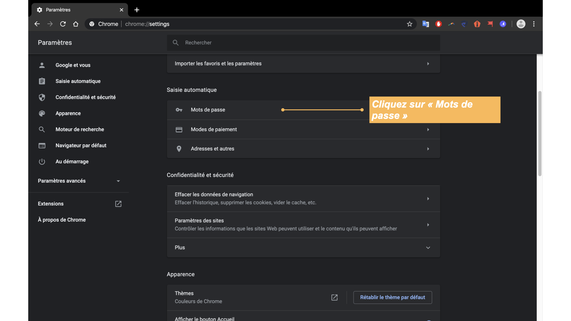The height and width of the screenshot is (321, 571).
Task: Open Confidentialité et sécurité in sidebar
Action: click(x=85, y=97)
